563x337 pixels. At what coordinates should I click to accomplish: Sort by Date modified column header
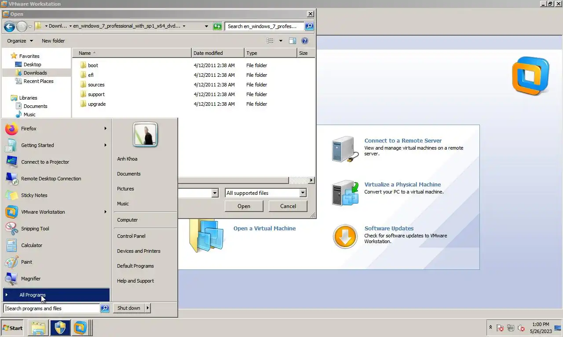[218, 53]
